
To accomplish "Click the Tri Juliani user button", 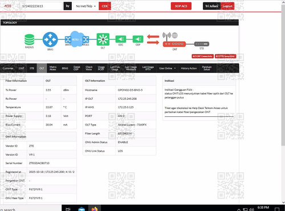I will pyautogui.click(x=211, y=6).
